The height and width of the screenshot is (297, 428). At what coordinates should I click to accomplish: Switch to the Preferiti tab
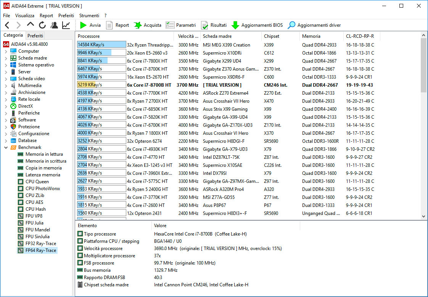coord(35,36)
